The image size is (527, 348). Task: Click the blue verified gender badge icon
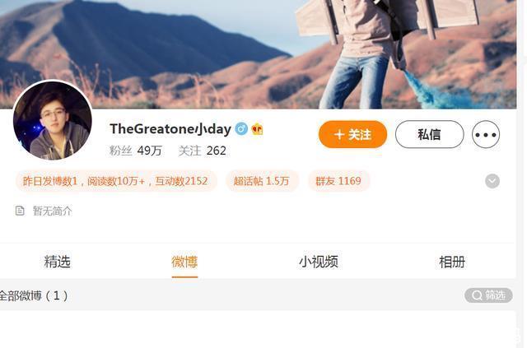coord(241,129)
